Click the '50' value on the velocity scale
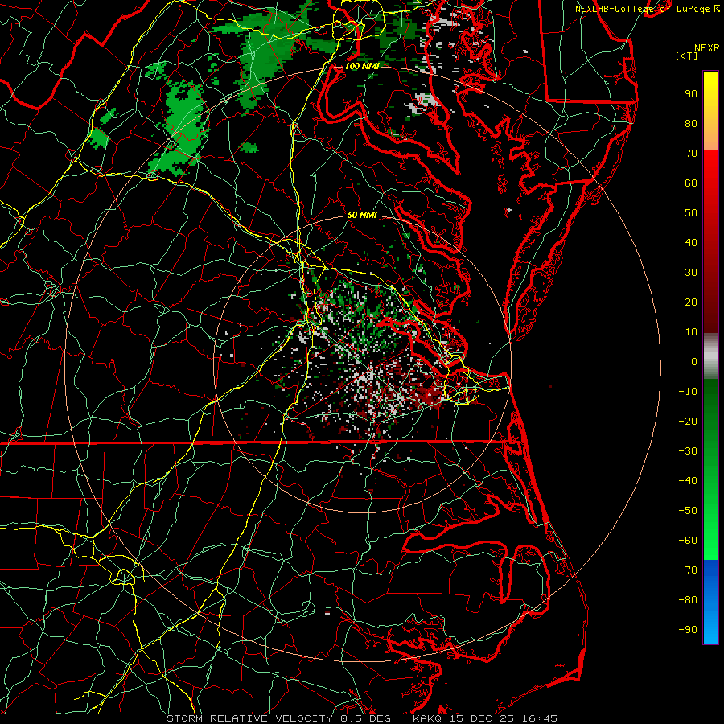This screenshot has height=724, width=724. tap(691, 213)
